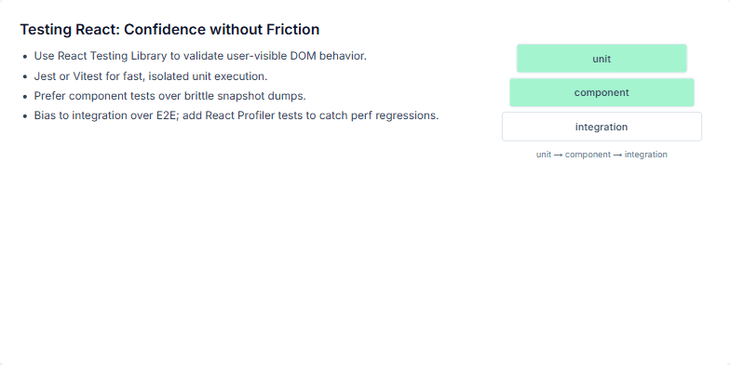Viewport: 730px width, 365px height.
Task: Click the slide title Testing React
Action: click(x=169, y=30)
